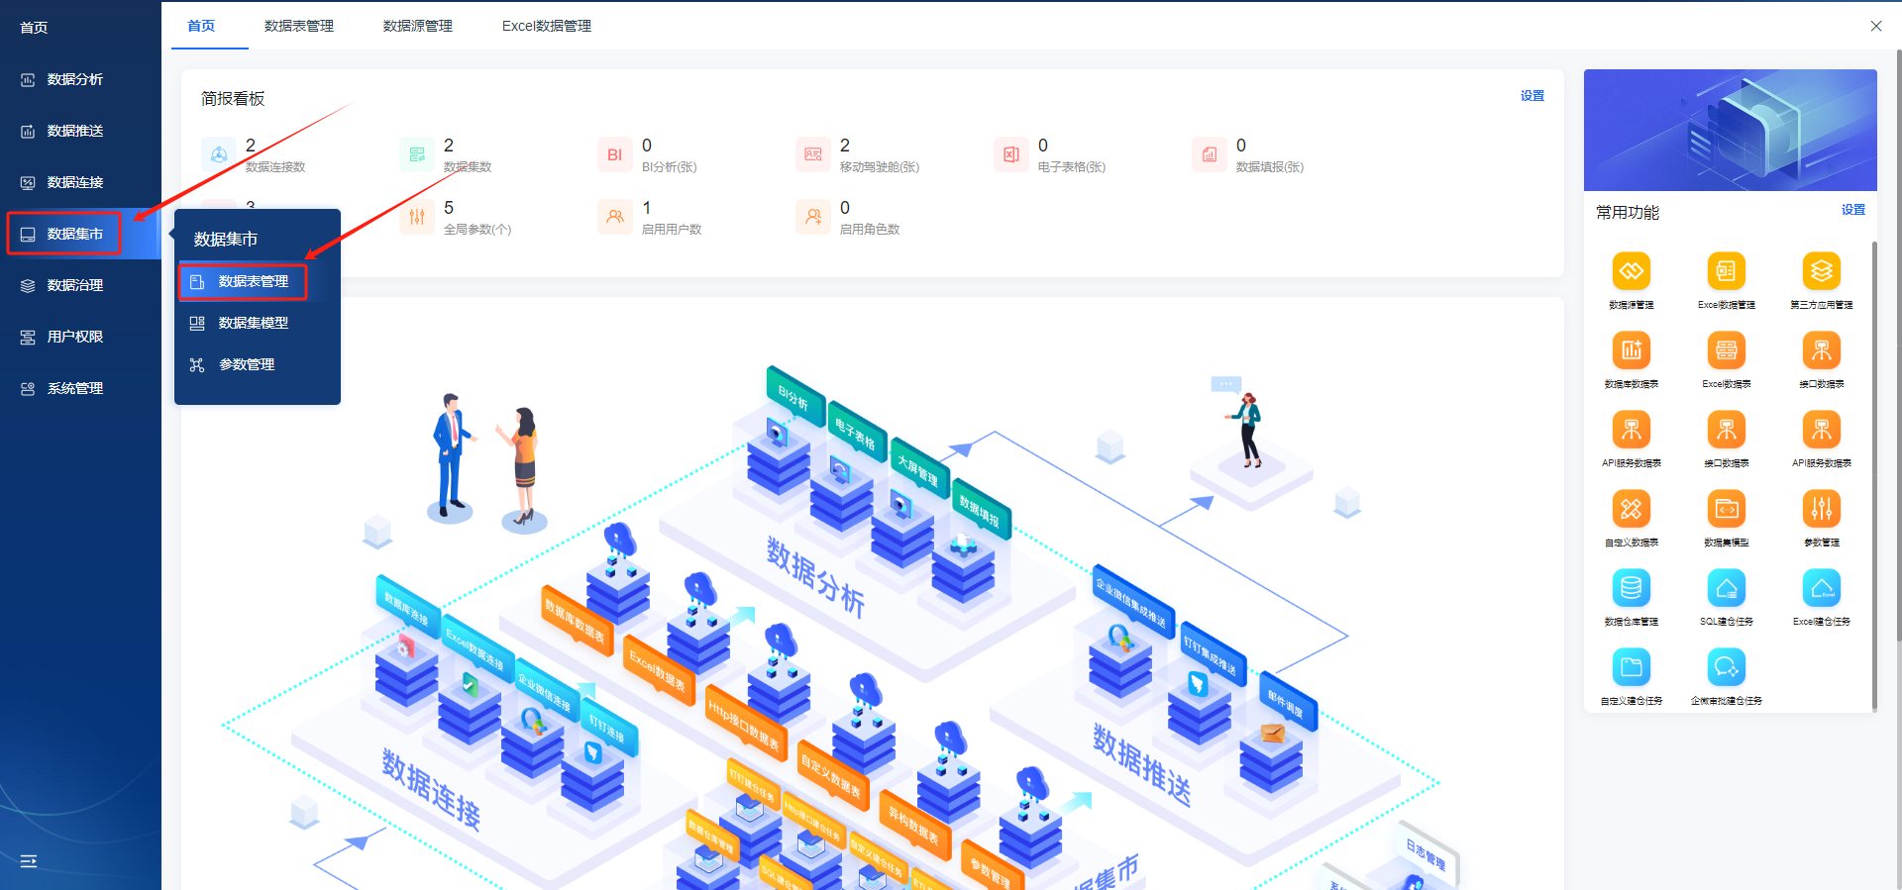The image size is (1902, 890).
Task: Click the 数据表管理 submenu icon
Action: click(197, 282)
